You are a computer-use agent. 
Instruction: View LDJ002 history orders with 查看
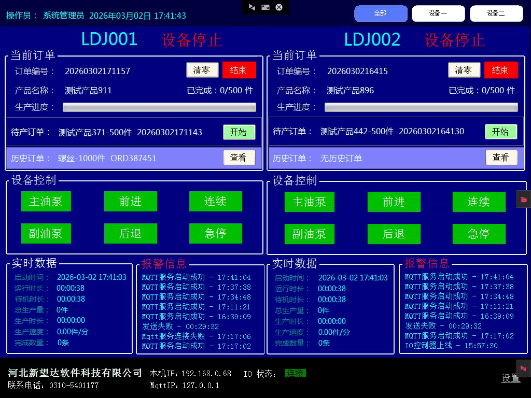[501, 158]
